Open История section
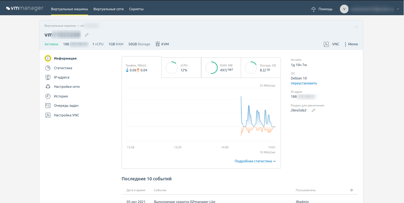Screen dimensions: 404x203 61,96
